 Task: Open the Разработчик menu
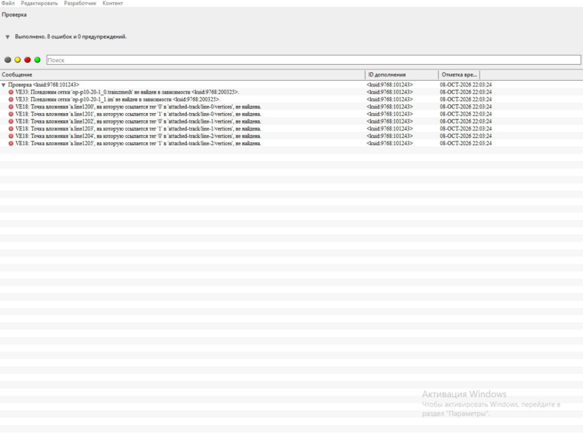(80, 3)
